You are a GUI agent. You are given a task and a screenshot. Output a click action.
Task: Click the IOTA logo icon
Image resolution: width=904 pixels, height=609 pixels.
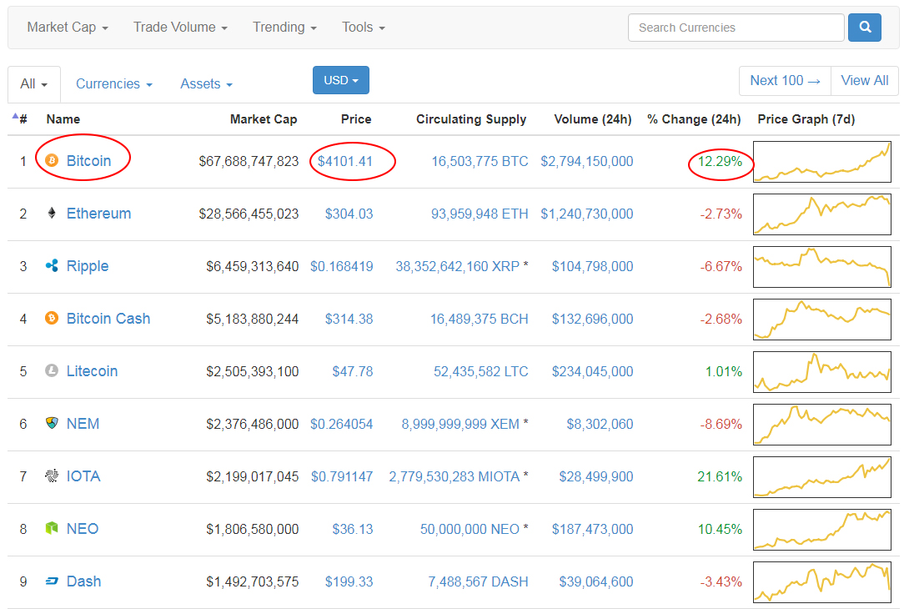(52, 476)
